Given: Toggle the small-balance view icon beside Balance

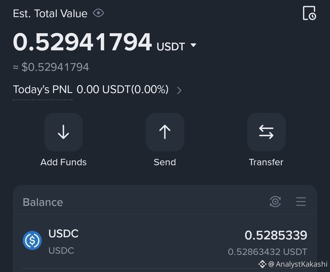Looking at the screenshot, I should [275, 202].
